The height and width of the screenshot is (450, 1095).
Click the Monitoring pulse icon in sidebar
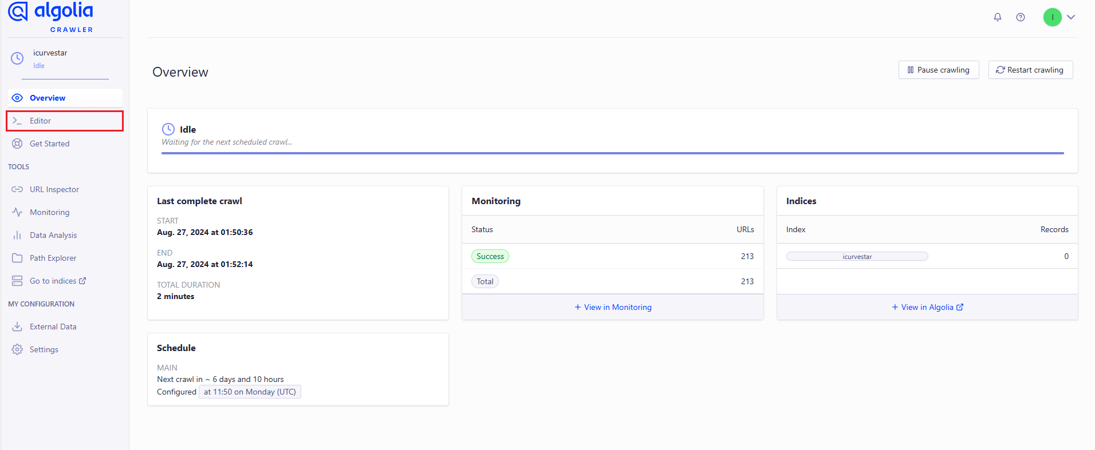click(17, 212)
